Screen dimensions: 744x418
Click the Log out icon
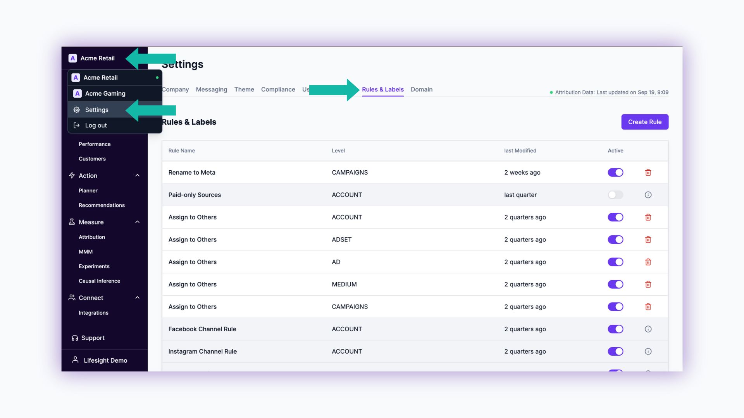(x=77, y=125)
